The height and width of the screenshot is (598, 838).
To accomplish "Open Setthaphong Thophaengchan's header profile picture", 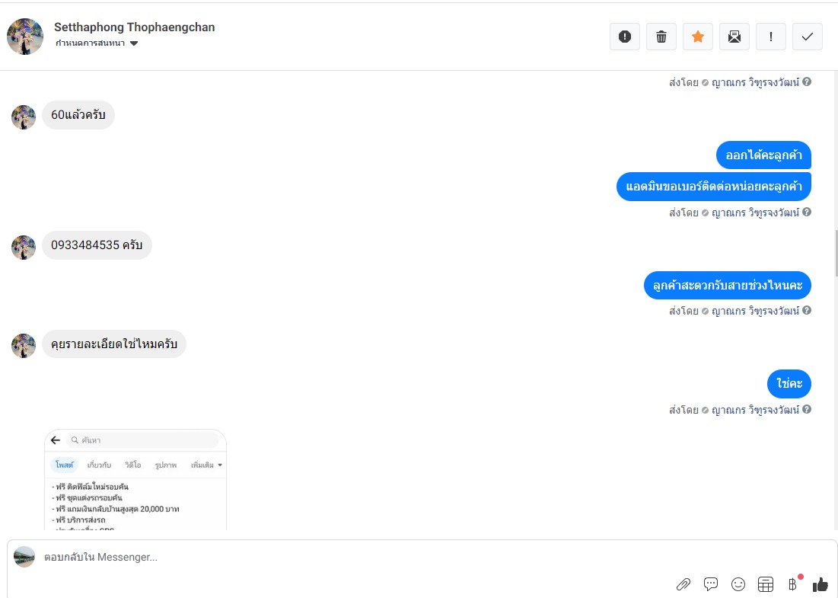I will click(x=25, y=37).
